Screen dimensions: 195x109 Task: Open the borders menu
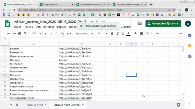(x=141, y=34)
